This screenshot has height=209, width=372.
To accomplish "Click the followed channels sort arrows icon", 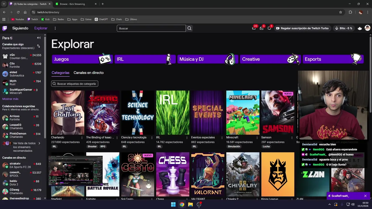I will click(39, 46).
